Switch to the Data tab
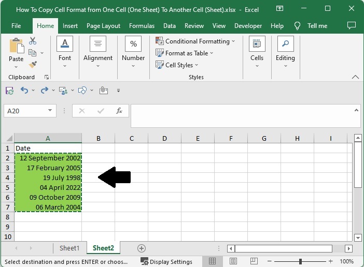This screenshot has width=364, height=267. [x=170, y=26]
